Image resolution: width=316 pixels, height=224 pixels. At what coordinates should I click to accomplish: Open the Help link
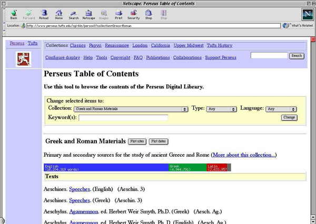[x=88, y=57]
